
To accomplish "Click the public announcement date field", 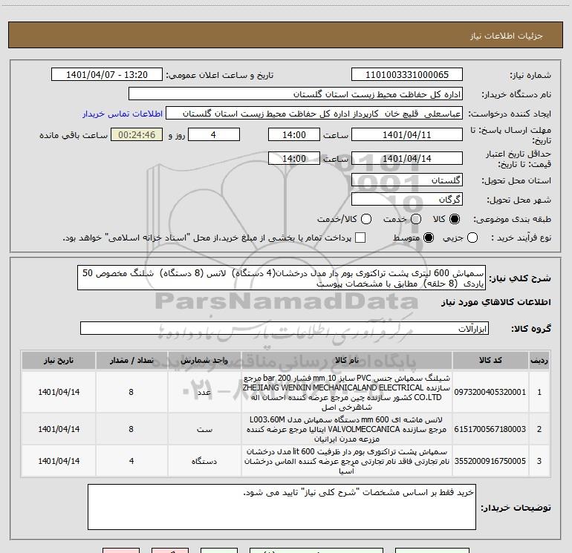I will pos(107,75).
